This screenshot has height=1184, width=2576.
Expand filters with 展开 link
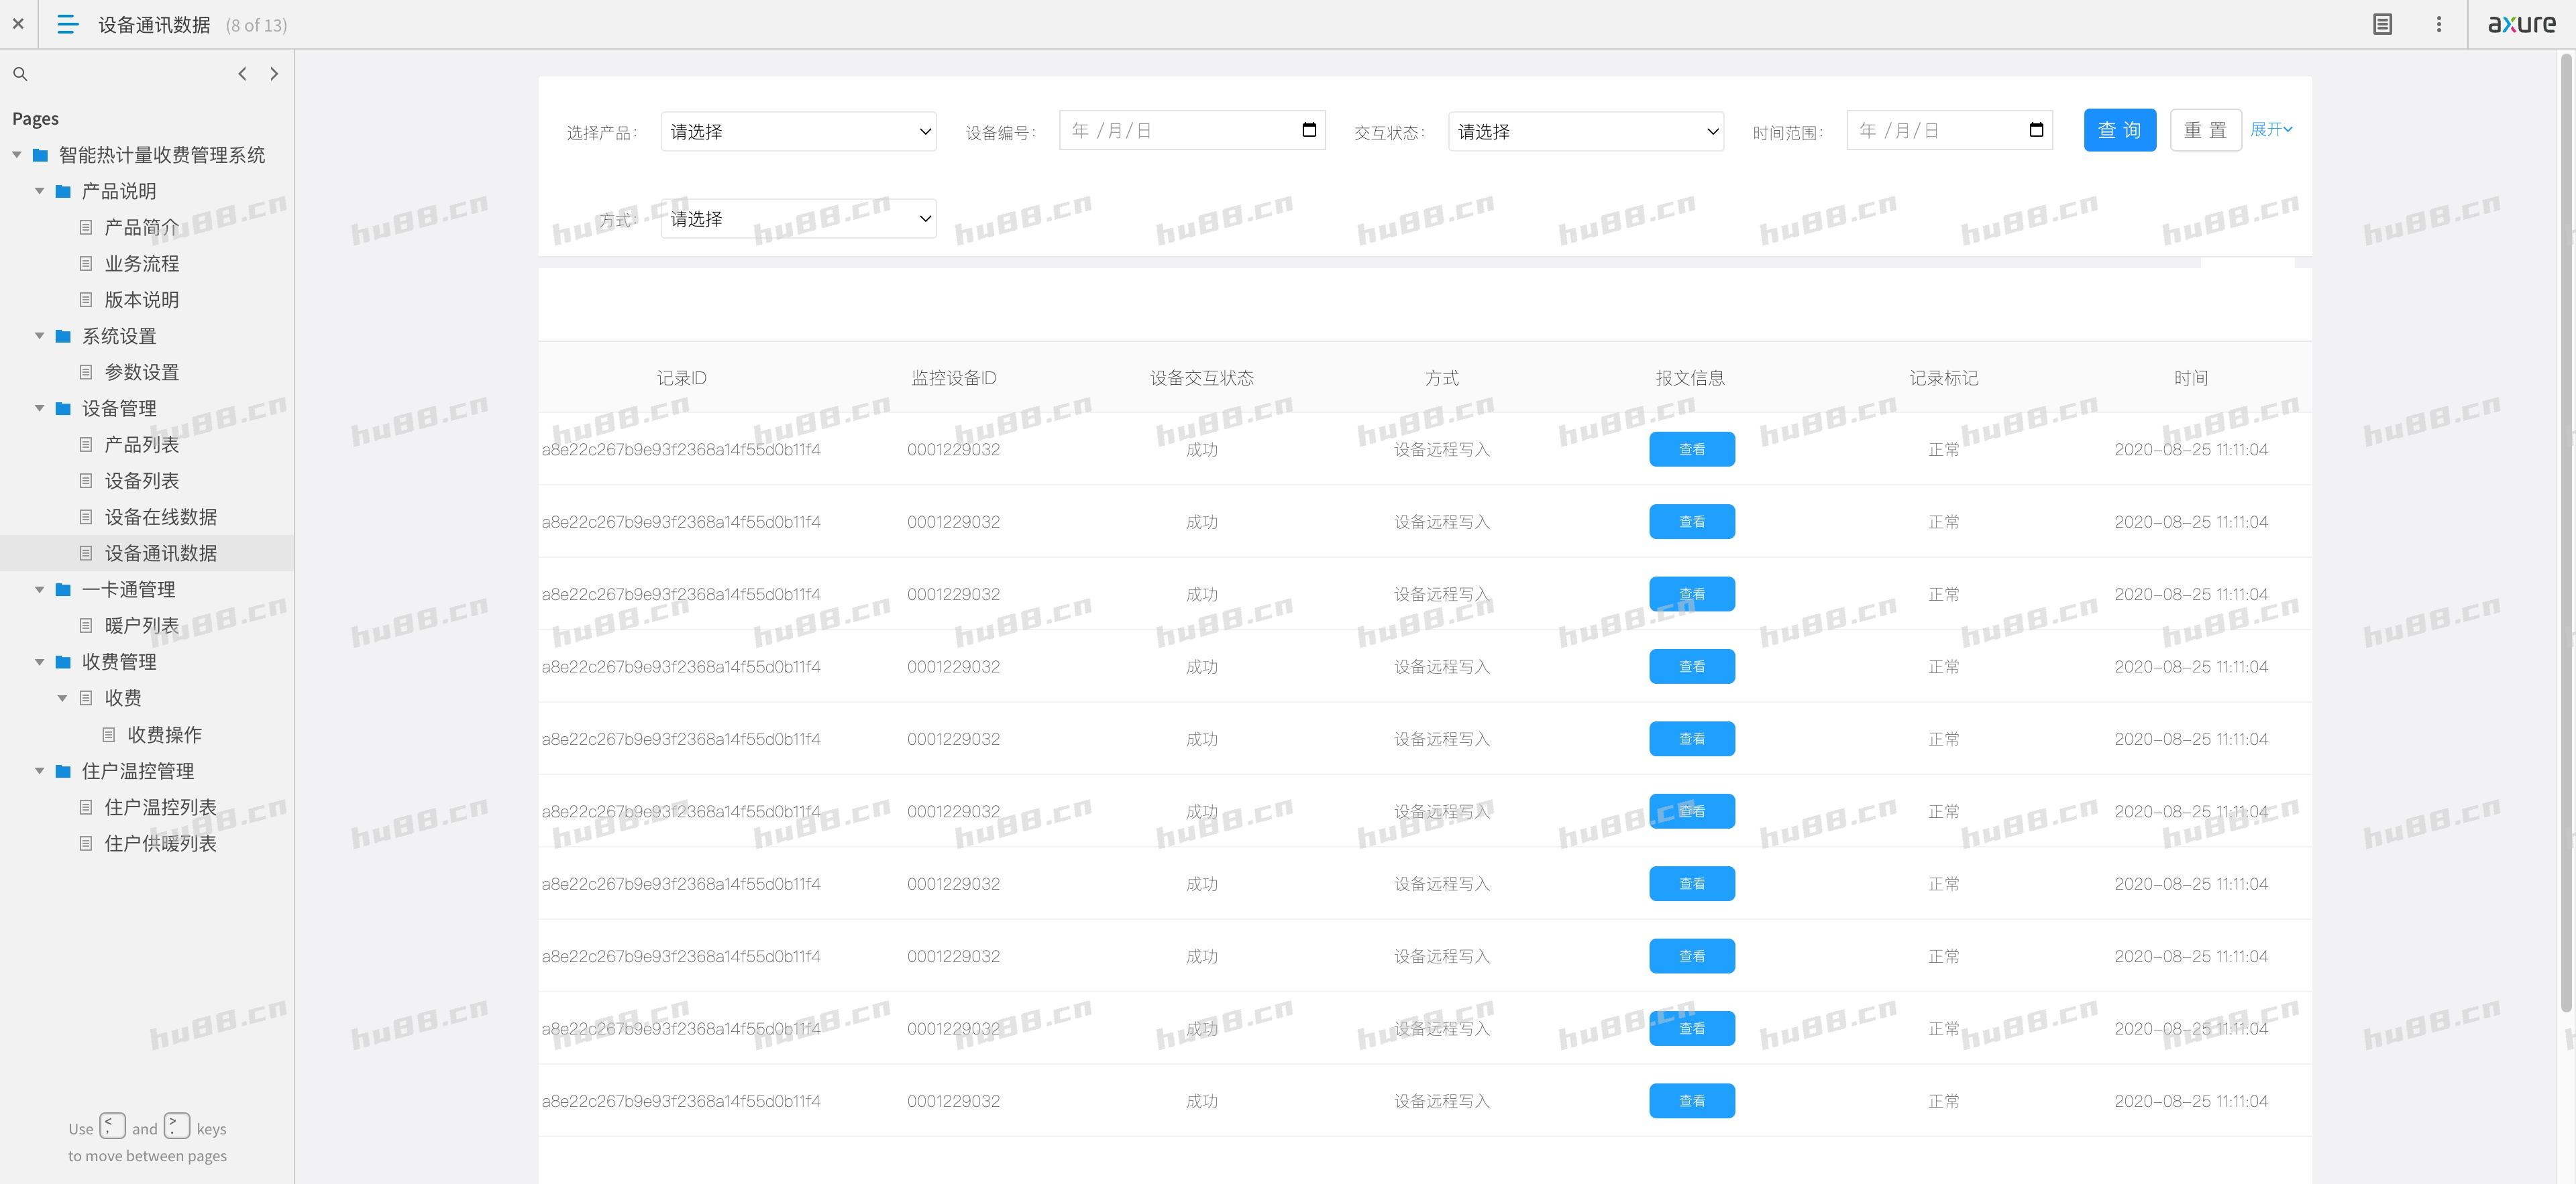[x=2270, y=129]
